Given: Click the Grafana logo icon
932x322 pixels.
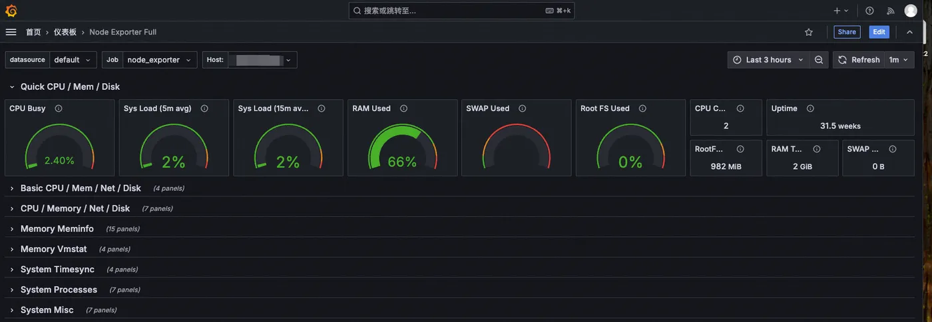Looking at the screenshot, I should (x=11, y=11).
